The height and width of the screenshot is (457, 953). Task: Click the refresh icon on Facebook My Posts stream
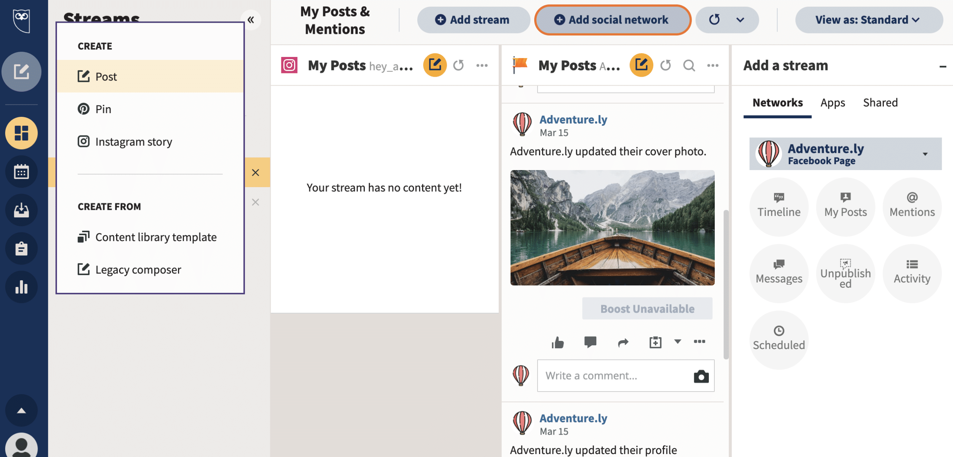(667, 64)
